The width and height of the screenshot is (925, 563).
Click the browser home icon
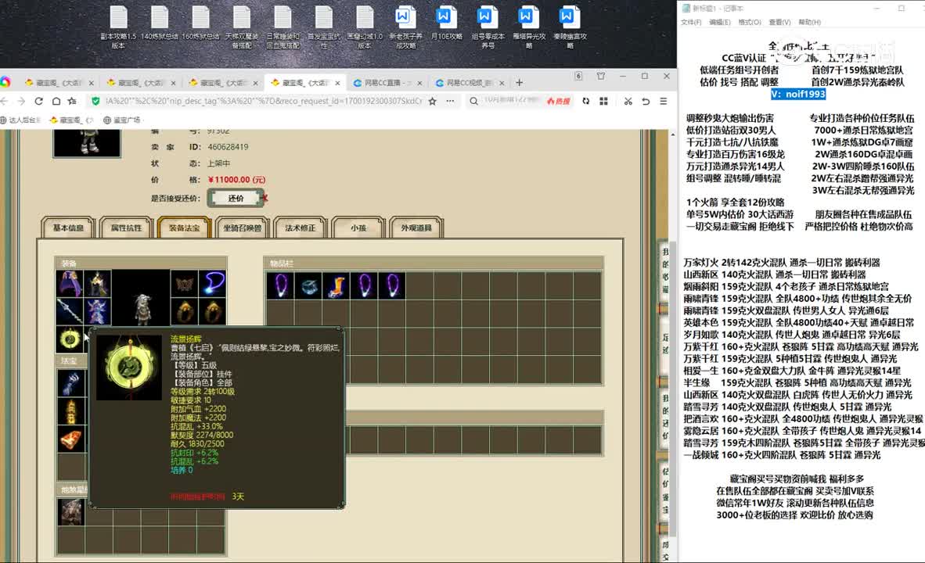coord(56,101)
